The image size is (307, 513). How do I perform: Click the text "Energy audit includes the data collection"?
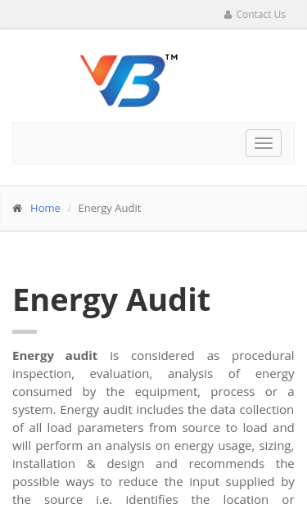(x=177, y=410)
